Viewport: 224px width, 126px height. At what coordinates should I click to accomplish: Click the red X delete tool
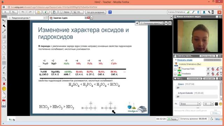[x=4, y=84]
